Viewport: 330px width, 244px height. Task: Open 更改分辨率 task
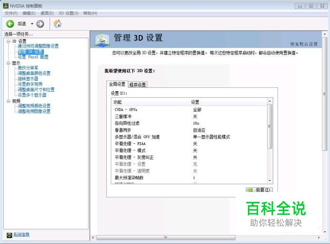[x=28, y=68]
